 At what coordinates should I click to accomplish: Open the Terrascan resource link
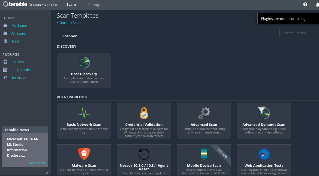(19, 78)
